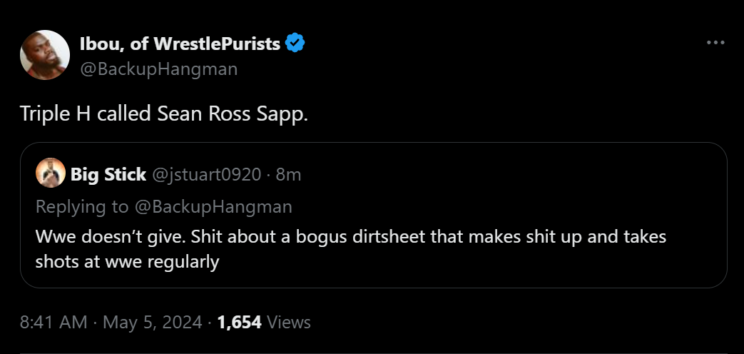Click the blue verified badge
Image resolution: width=744 pixels, height=354 pixels.
295,44
